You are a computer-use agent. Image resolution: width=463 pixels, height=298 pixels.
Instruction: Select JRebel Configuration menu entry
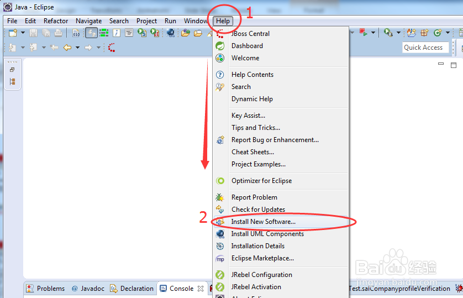tap(281, 275)
